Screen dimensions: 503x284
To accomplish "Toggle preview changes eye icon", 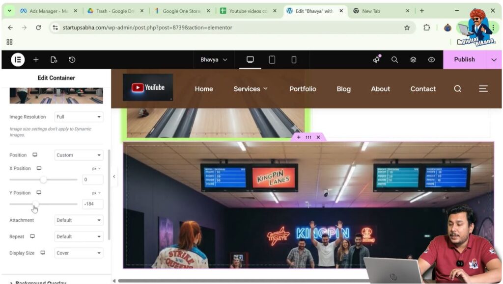I will [431, 59].
